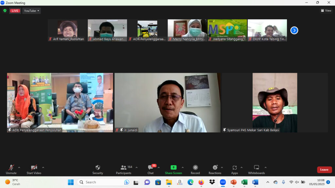Expand audio options arrow beside Unmute
This screenshot has width=335, height=188.
19,167
